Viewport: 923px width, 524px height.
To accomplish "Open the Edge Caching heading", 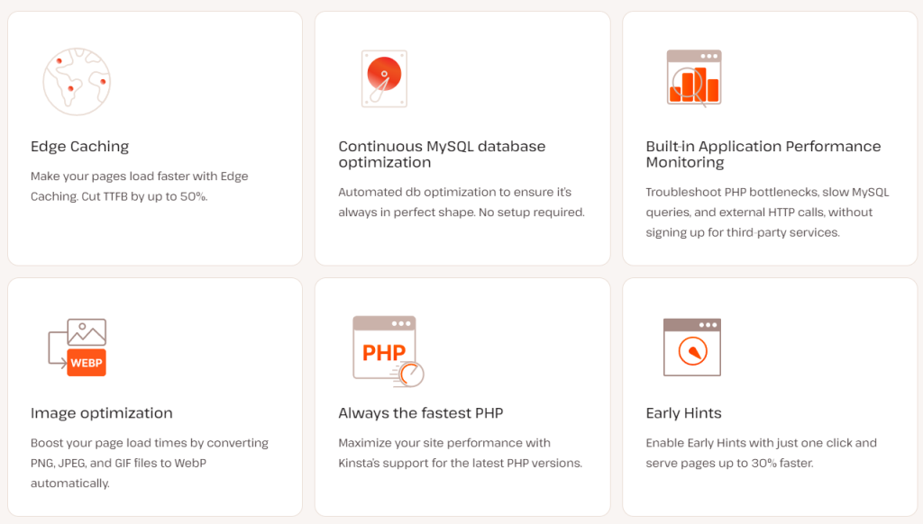I will tap(79, 146).
